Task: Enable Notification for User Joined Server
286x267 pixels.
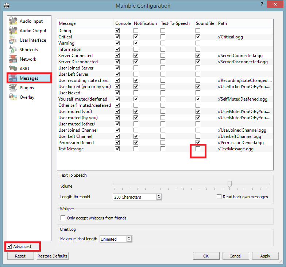Action: pos(136,68)
